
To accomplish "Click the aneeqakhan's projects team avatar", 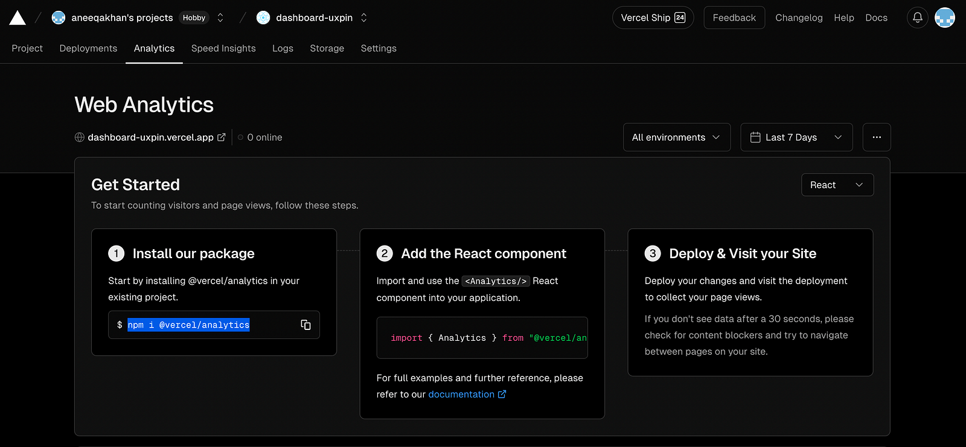I will [59, 17].
